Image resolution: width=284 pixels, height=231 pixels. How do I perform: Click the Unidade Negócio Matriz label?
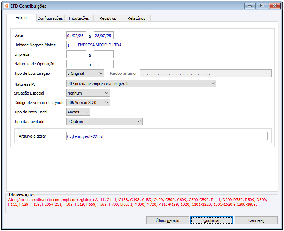coord(35,45)
